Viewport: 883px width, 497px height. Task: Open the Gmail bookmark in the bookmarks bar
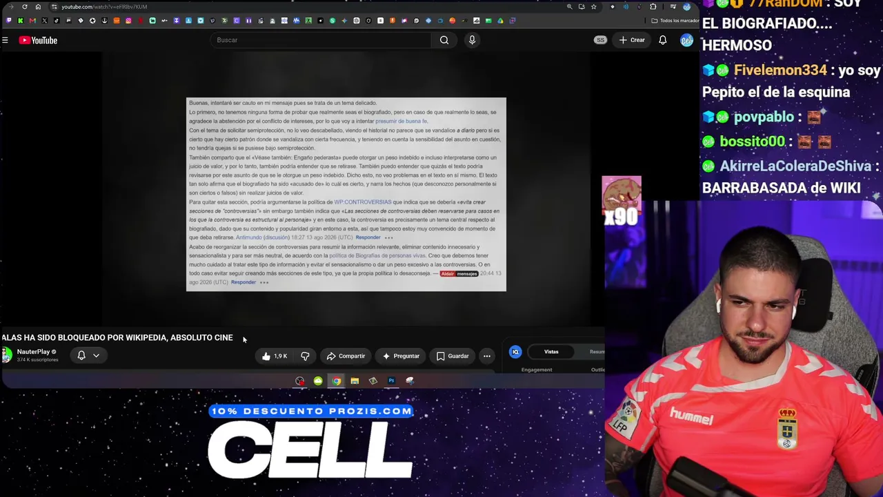pyautogui.click(x=32, y=21)
